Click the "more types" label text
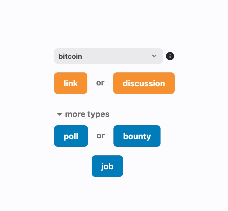This screenshot has height=211, width=228. [x=87, y=114]
